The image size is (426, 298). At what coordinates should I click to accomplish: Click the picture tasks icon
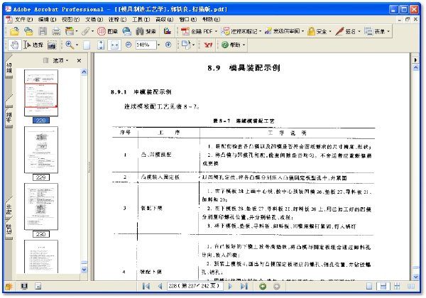(168, 31)
